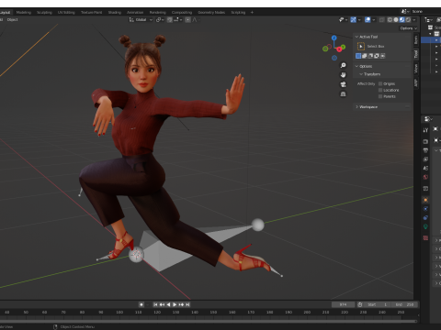The height and width of the screenshot is (330, 441).
Task: Select the Solid viewport shading icon
Action: 396,20
